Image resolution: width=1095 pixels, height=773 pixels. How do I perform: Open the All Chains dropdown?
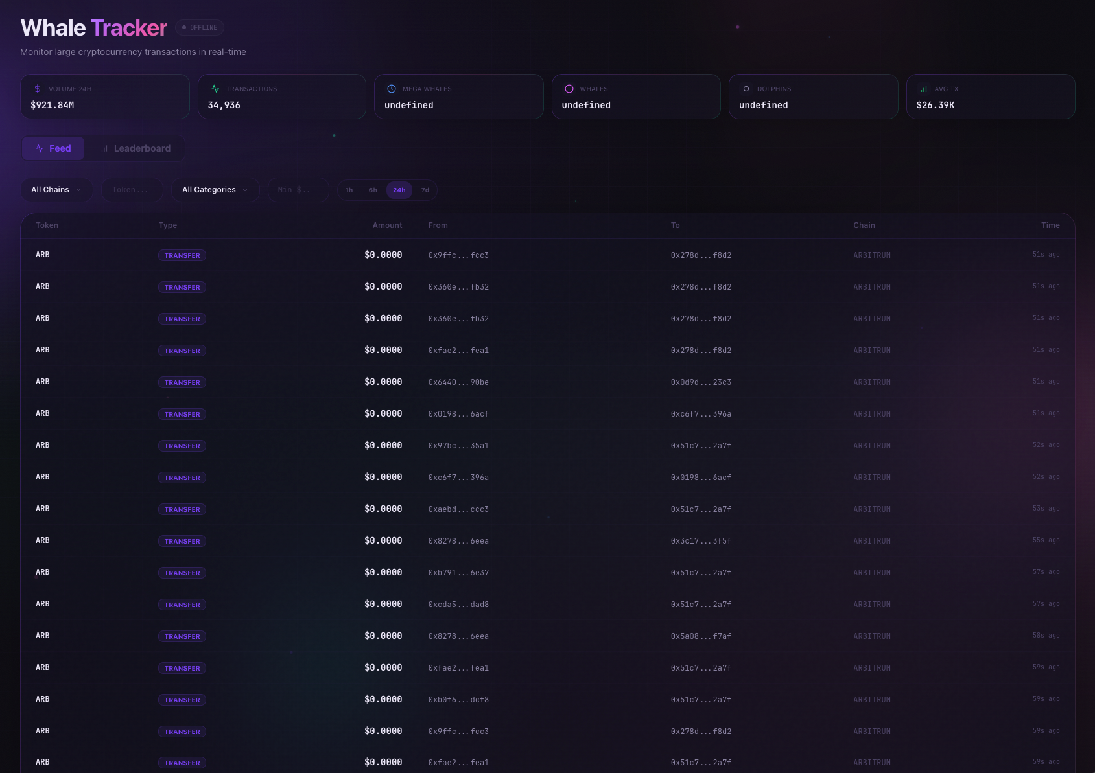(x=56, y=190)
